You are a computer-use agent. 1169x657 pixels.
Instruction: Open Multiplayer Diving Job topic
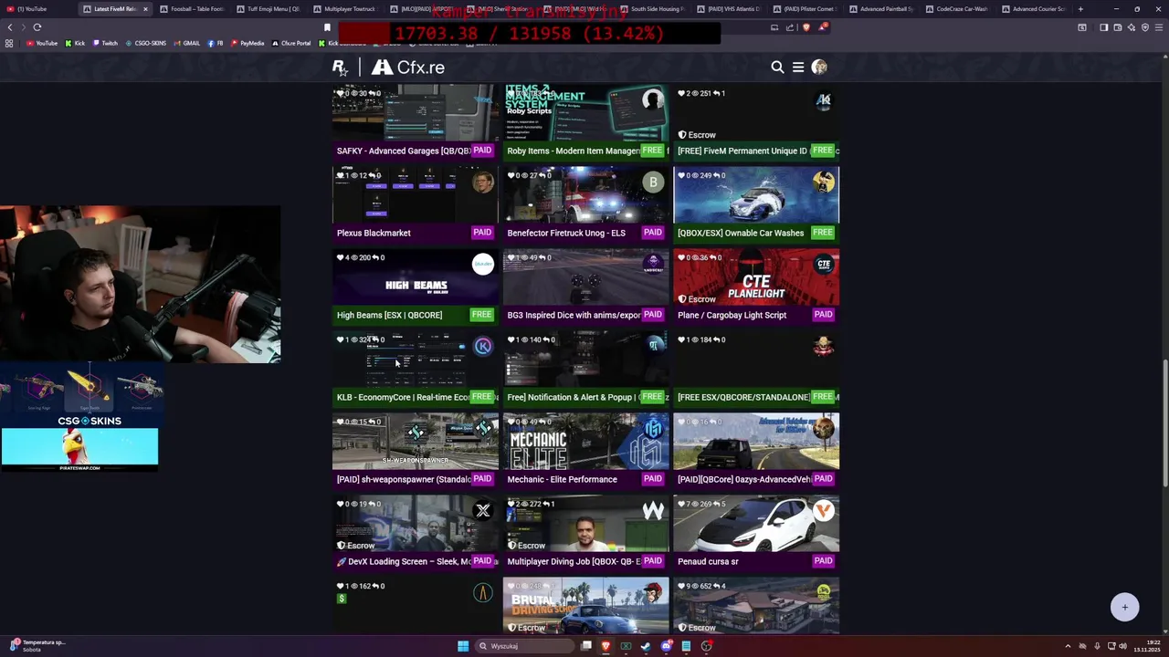click(574, 561)
